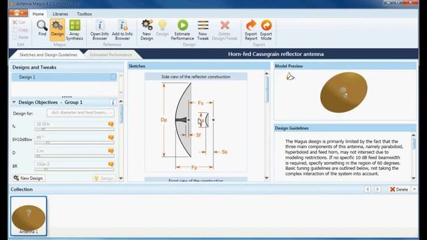Click Sketches panel scroll down arrow
The width and height of the screenshot is (427, 240).
coord(267,178)
